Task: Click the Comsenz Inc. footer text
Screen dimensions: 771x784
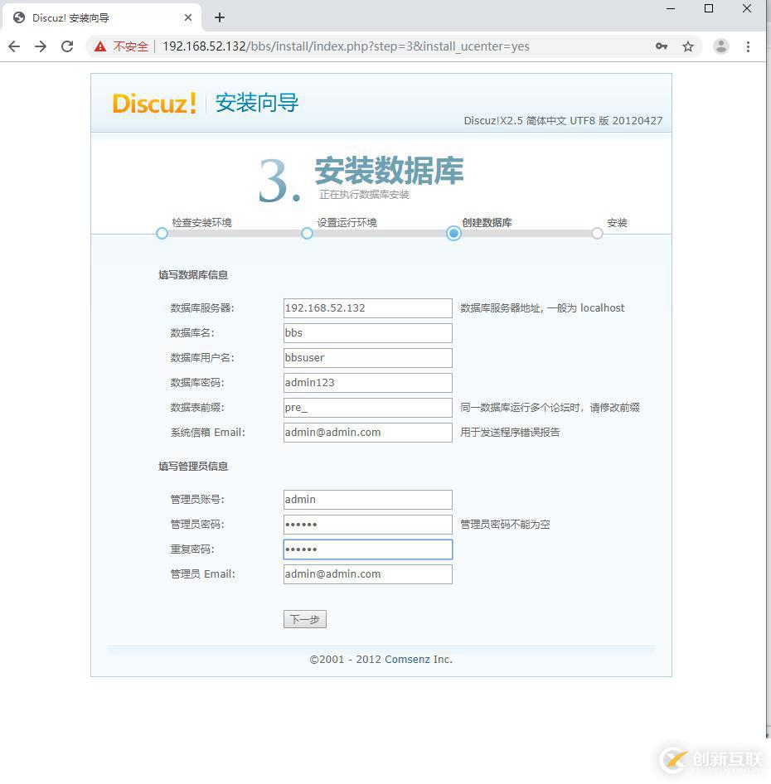Action: click(417, 659)
